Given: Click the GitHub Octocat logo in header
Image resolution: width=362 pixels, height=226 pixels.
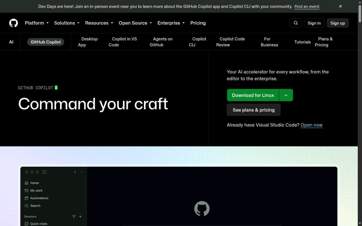Looking at the screenshot, I should click(x=13, y=23).
